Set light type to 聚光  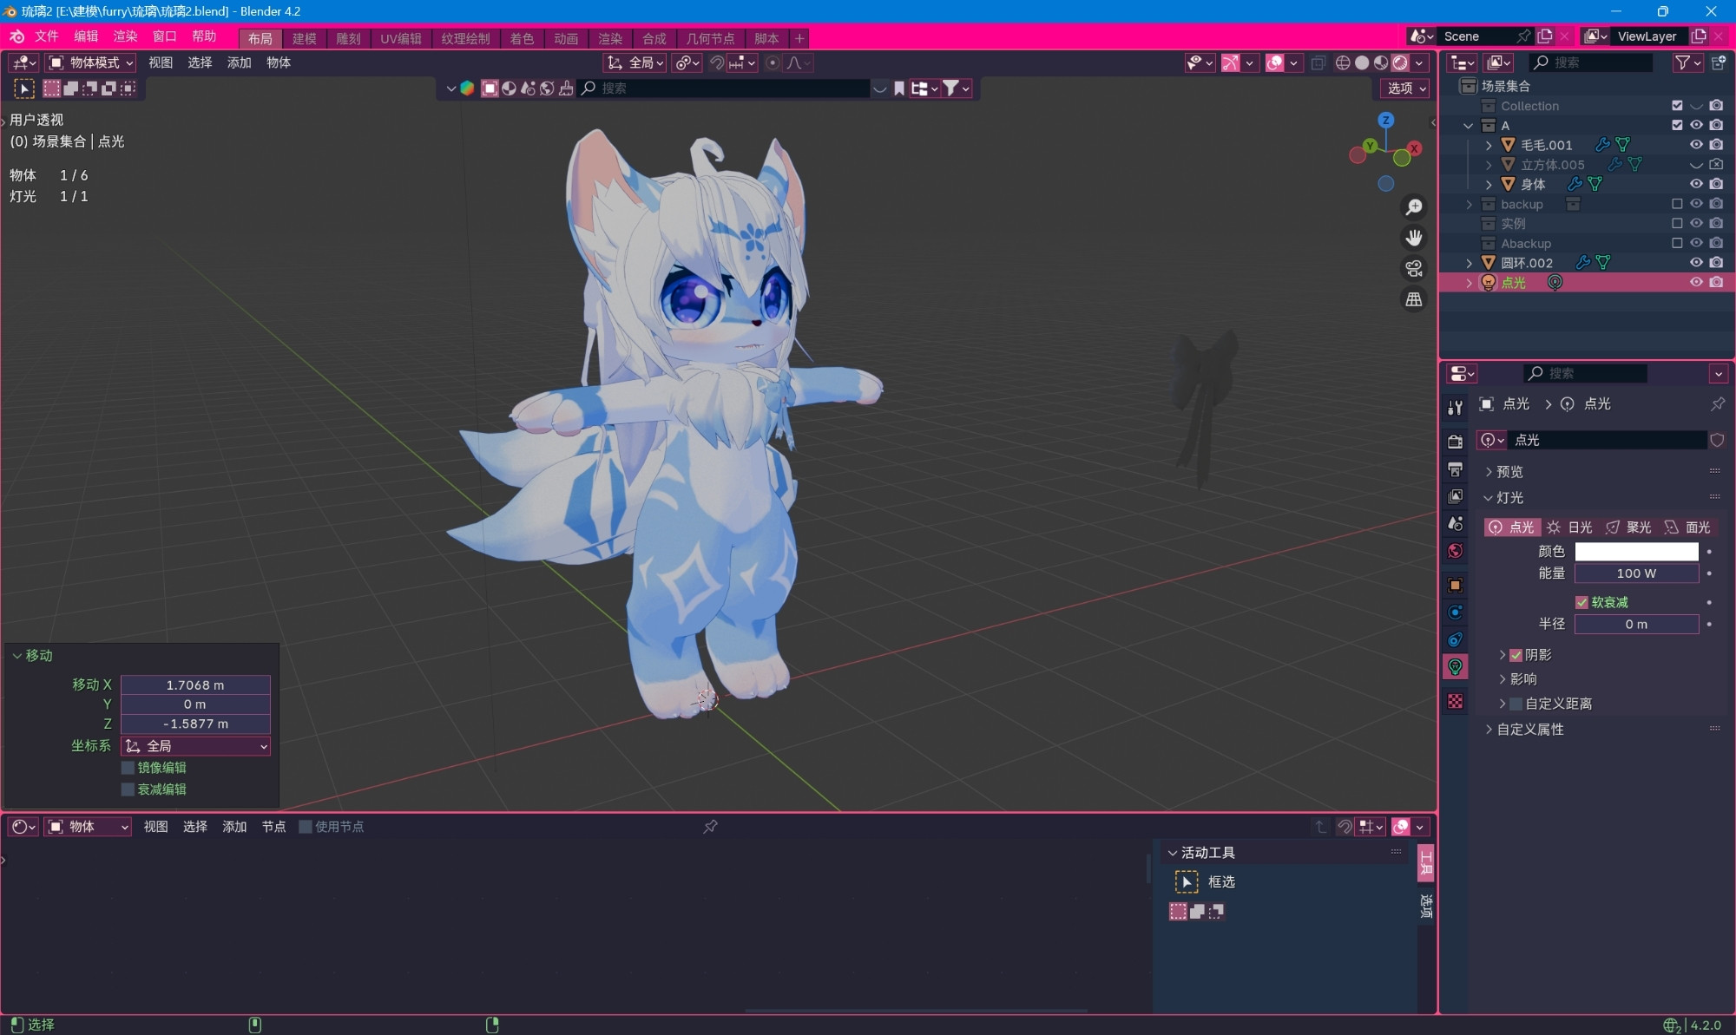[x=1628, y=527]
